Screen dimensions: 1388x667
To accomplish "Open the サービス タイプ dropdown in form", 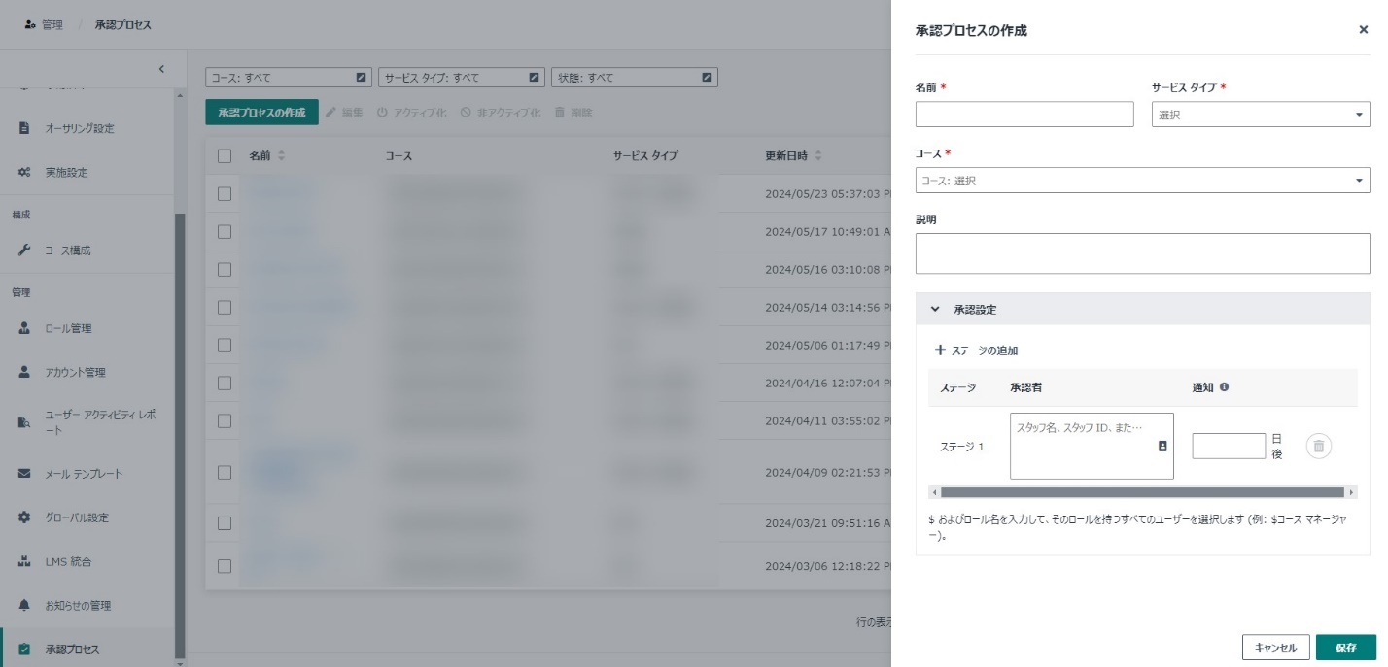I will click(x=1260, y=115).
